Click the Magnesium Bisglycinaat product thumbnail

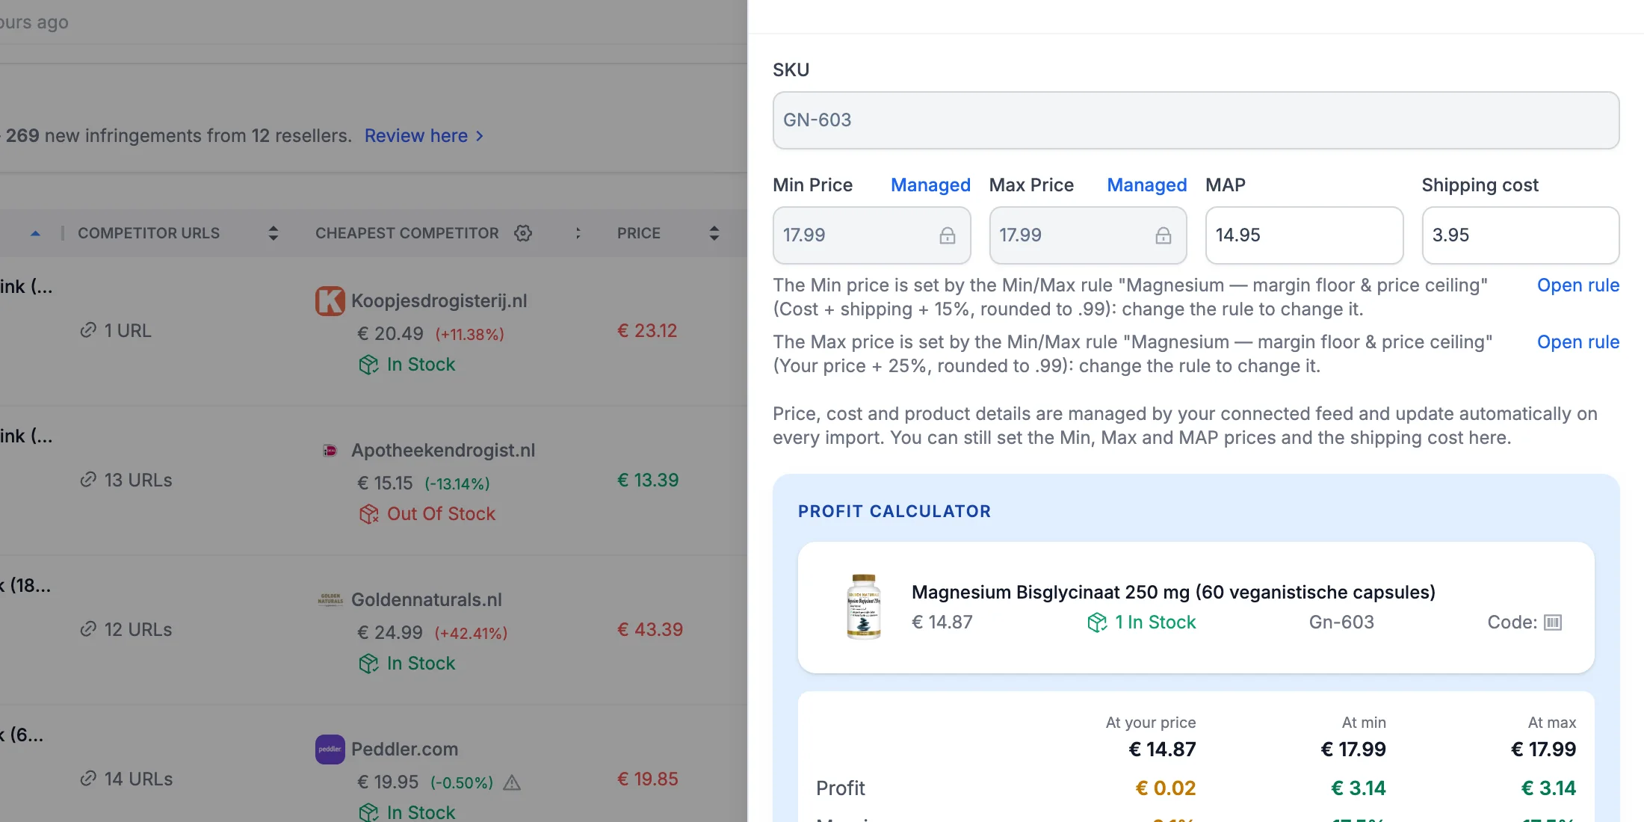pyautogui.click(x=864, y=607)
